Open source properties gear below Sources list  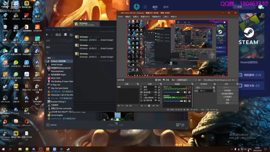(x=149, y=106)
